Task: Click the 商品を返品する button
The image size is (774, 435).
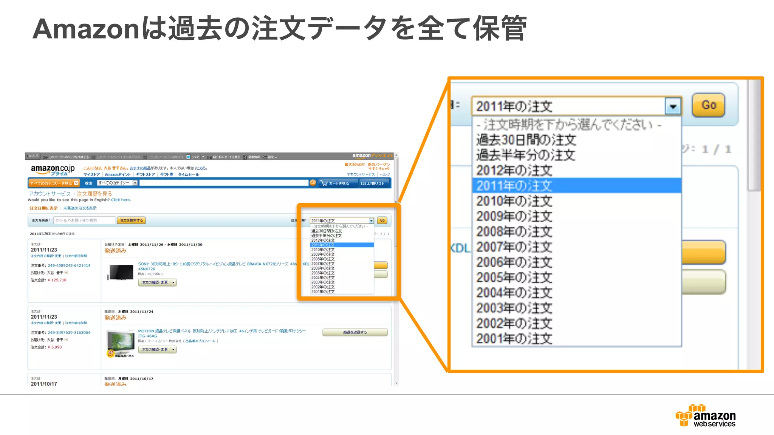Action: (x=355, y=332)
